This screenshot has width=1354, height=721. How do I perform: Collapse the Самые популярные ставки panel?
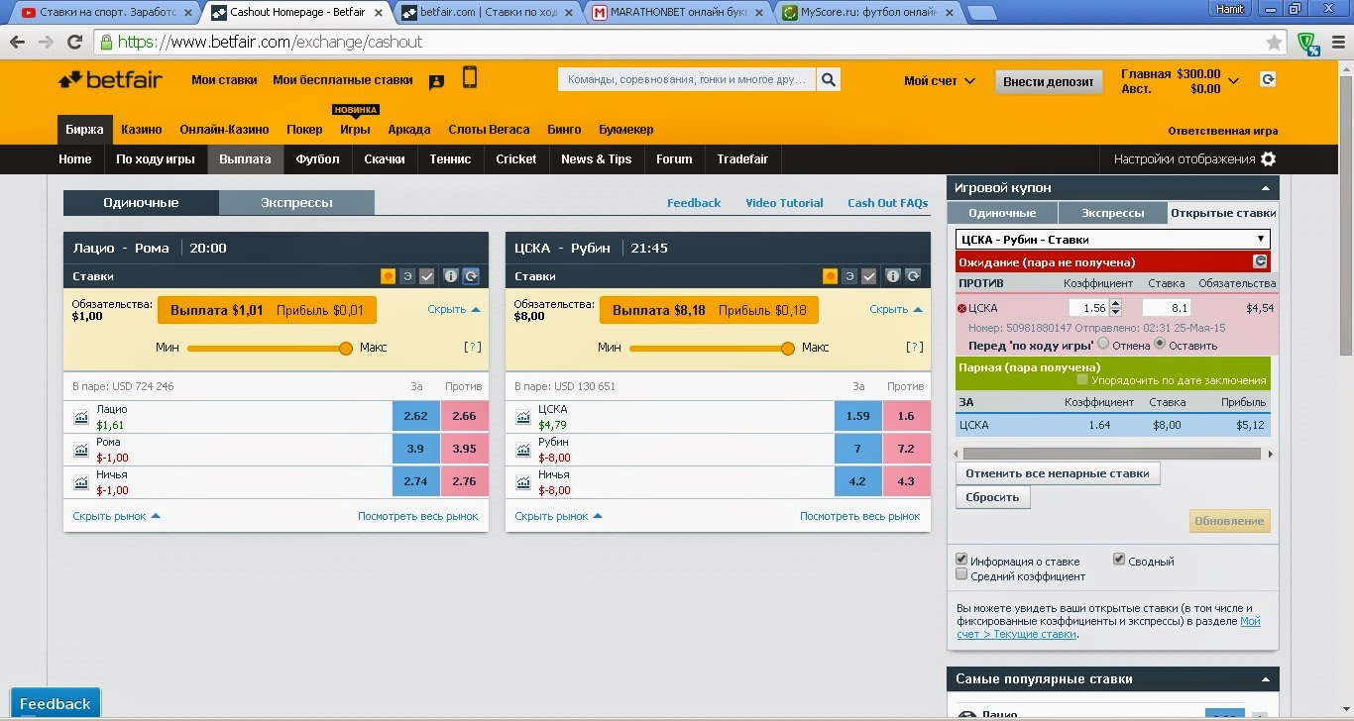tap(1266, 680)
